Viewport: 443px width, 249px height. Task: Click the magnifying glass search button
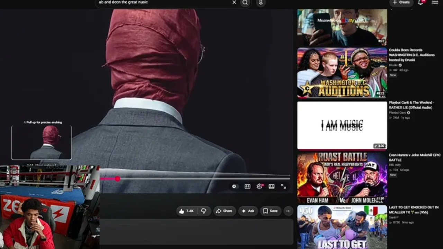tap(245, 2)
